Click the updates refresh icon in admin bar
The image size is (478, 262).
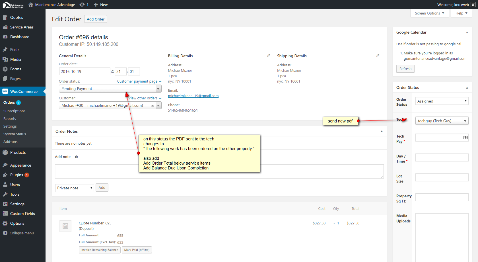click(82, 5)
